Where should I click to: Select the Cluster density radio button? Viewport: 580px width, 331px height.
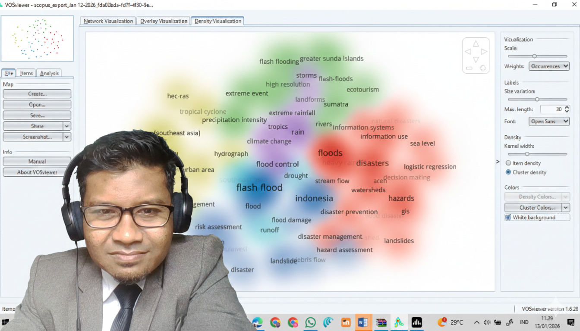(x=508, y=172)
